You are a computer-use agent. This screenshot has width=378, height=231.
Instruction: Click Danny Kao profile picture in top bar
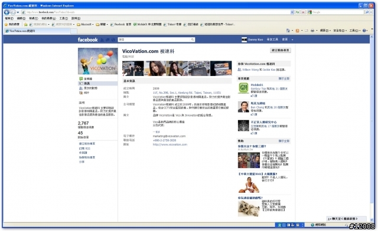click(244, 39)
